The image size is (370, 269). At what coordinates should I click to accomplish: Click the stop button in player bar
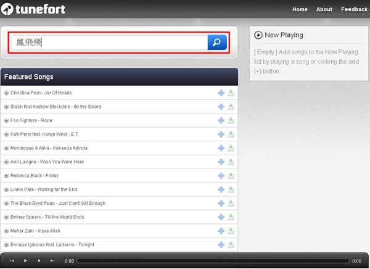point(39,261)
